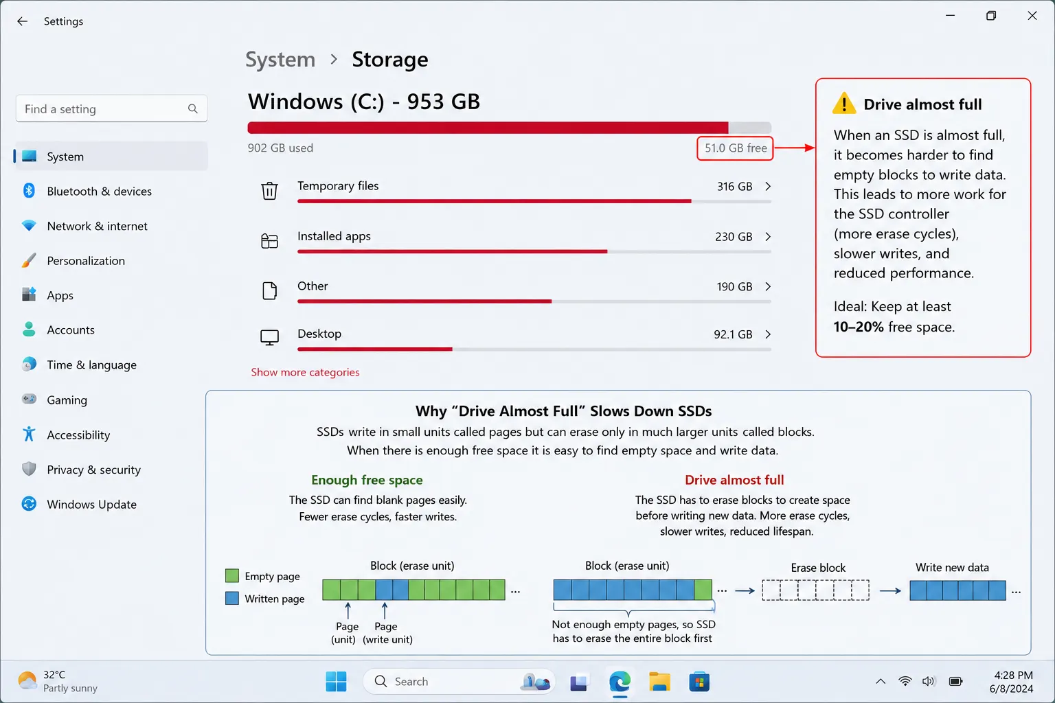The height and width of the screenshot is (703, 1055).
Task: Open the Apps settings entry
Action: pos(111,295)
